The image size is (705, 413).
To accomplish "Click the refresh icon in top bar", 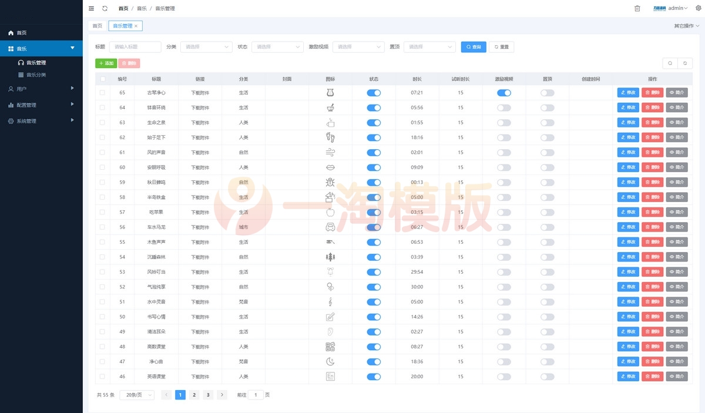I will (105, 8).
